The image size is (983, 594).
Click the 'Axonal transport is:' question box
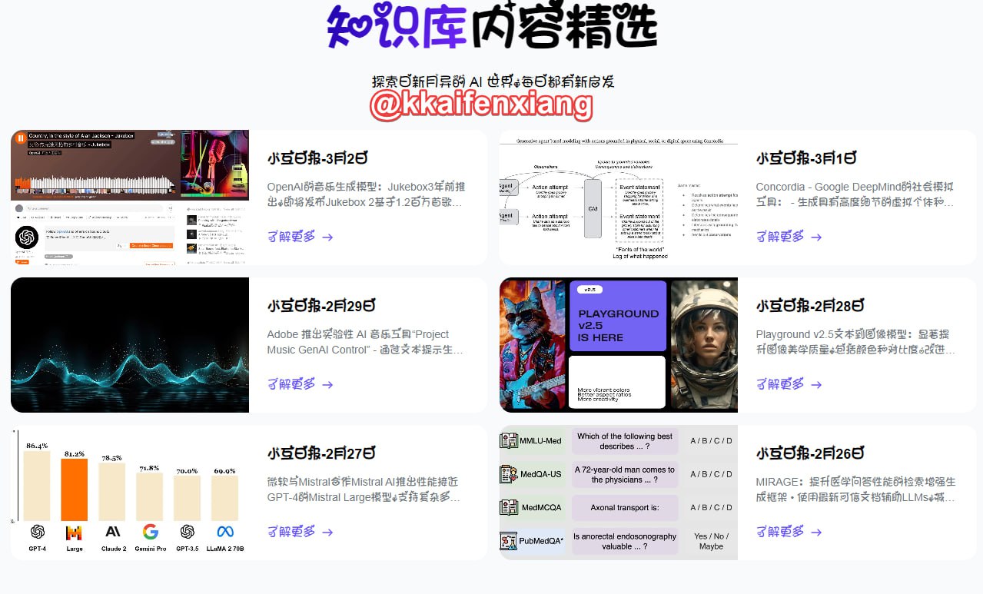pos(624,508)
